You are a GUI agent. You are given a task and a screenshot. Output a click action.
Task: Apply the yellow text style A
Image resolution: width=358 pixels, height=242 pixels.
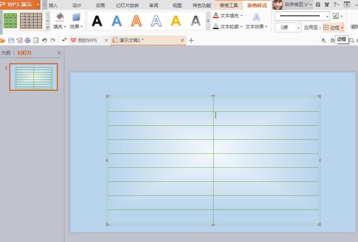point(176,21)
